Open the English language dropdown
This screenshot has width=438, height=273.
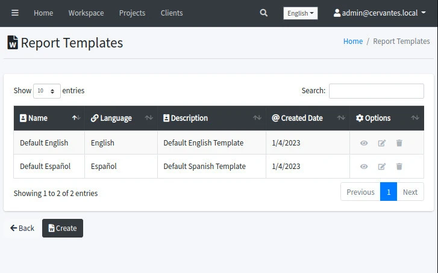[300, 13]
